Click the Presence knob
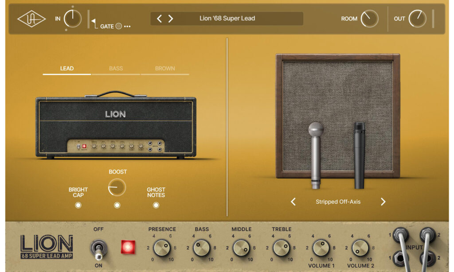Image resolution: width=454 pixels, height=272 pixels. pyautogui.click(x=162, y=248)
